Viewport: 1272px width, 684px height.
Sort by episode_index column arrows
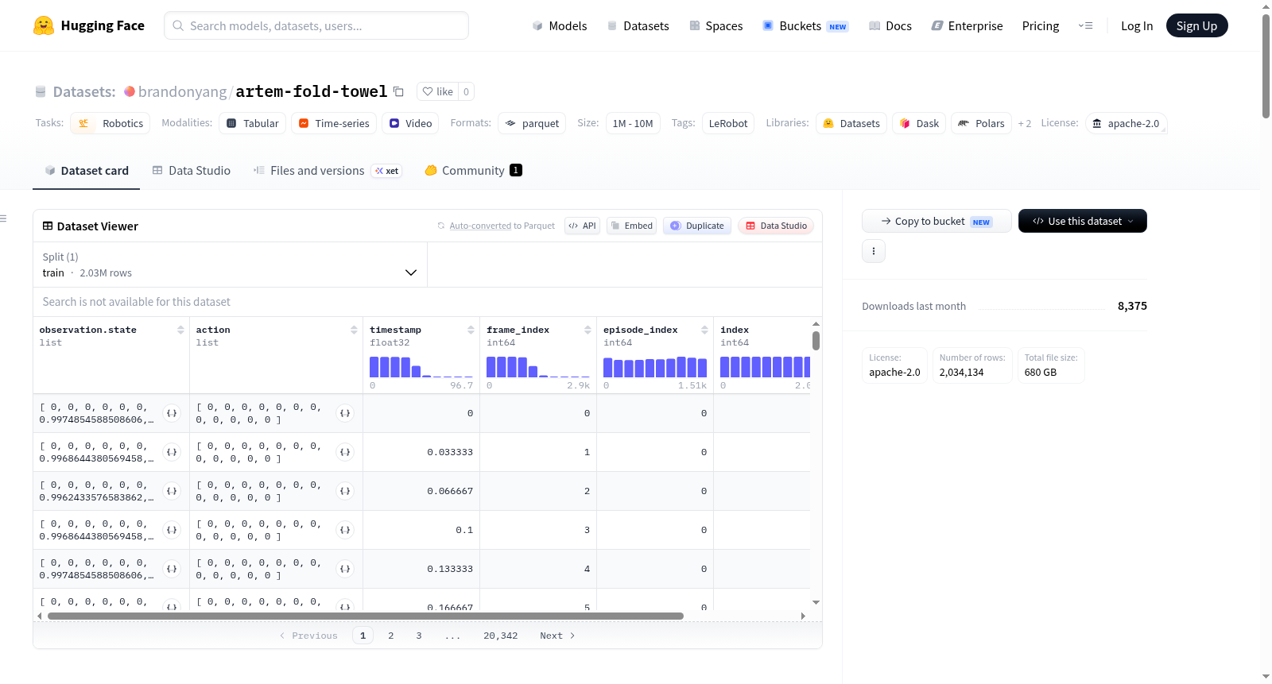coord(704,330)
